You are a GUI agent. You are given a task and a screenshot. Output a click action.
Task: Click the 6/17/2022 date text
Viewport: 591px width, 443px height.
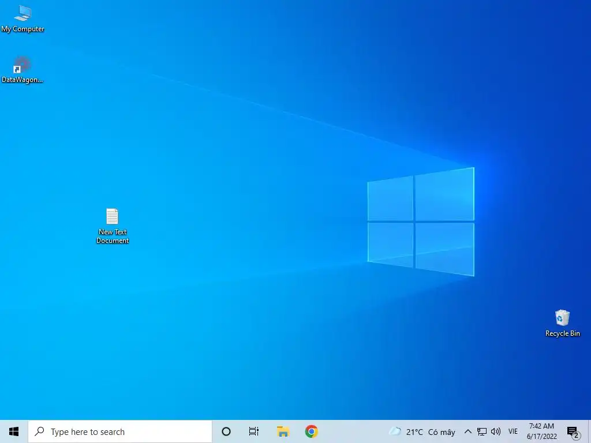pyautogui.click(x=541, y=437)
